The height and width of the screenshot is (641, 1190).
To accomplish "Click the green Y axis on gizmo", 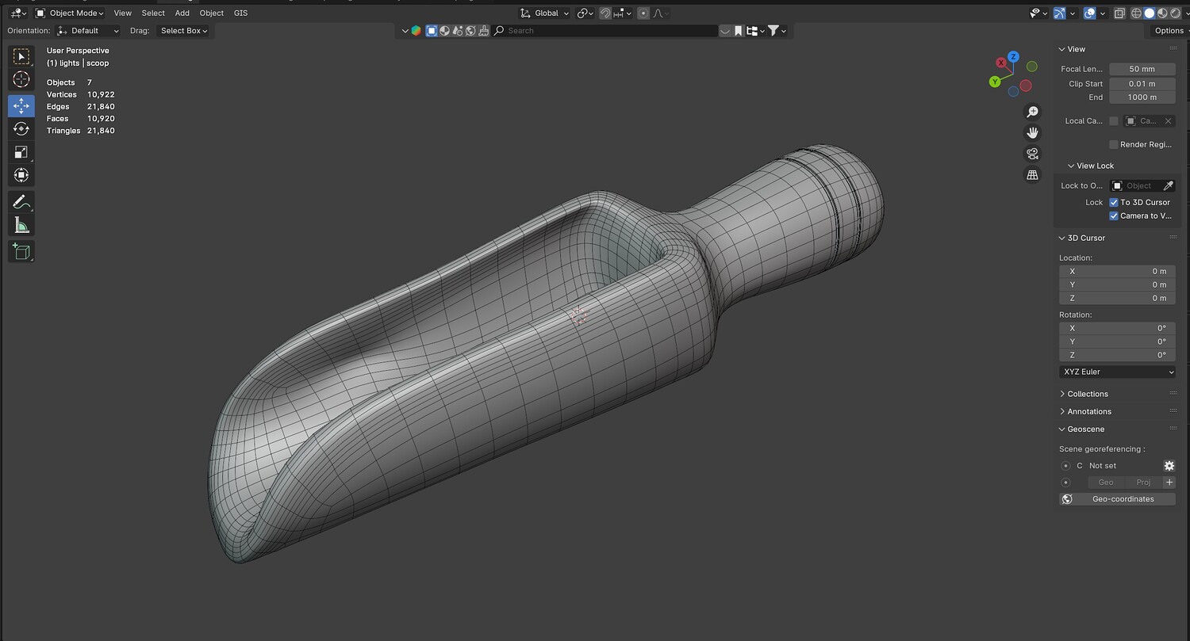I will (x=995, y=82).
